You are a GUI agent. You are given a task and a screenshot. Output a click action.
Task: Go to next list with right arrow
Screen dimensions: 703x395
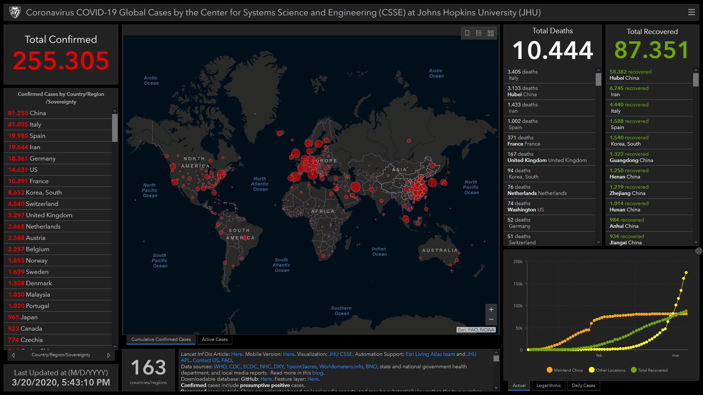(x=108, y=355)
